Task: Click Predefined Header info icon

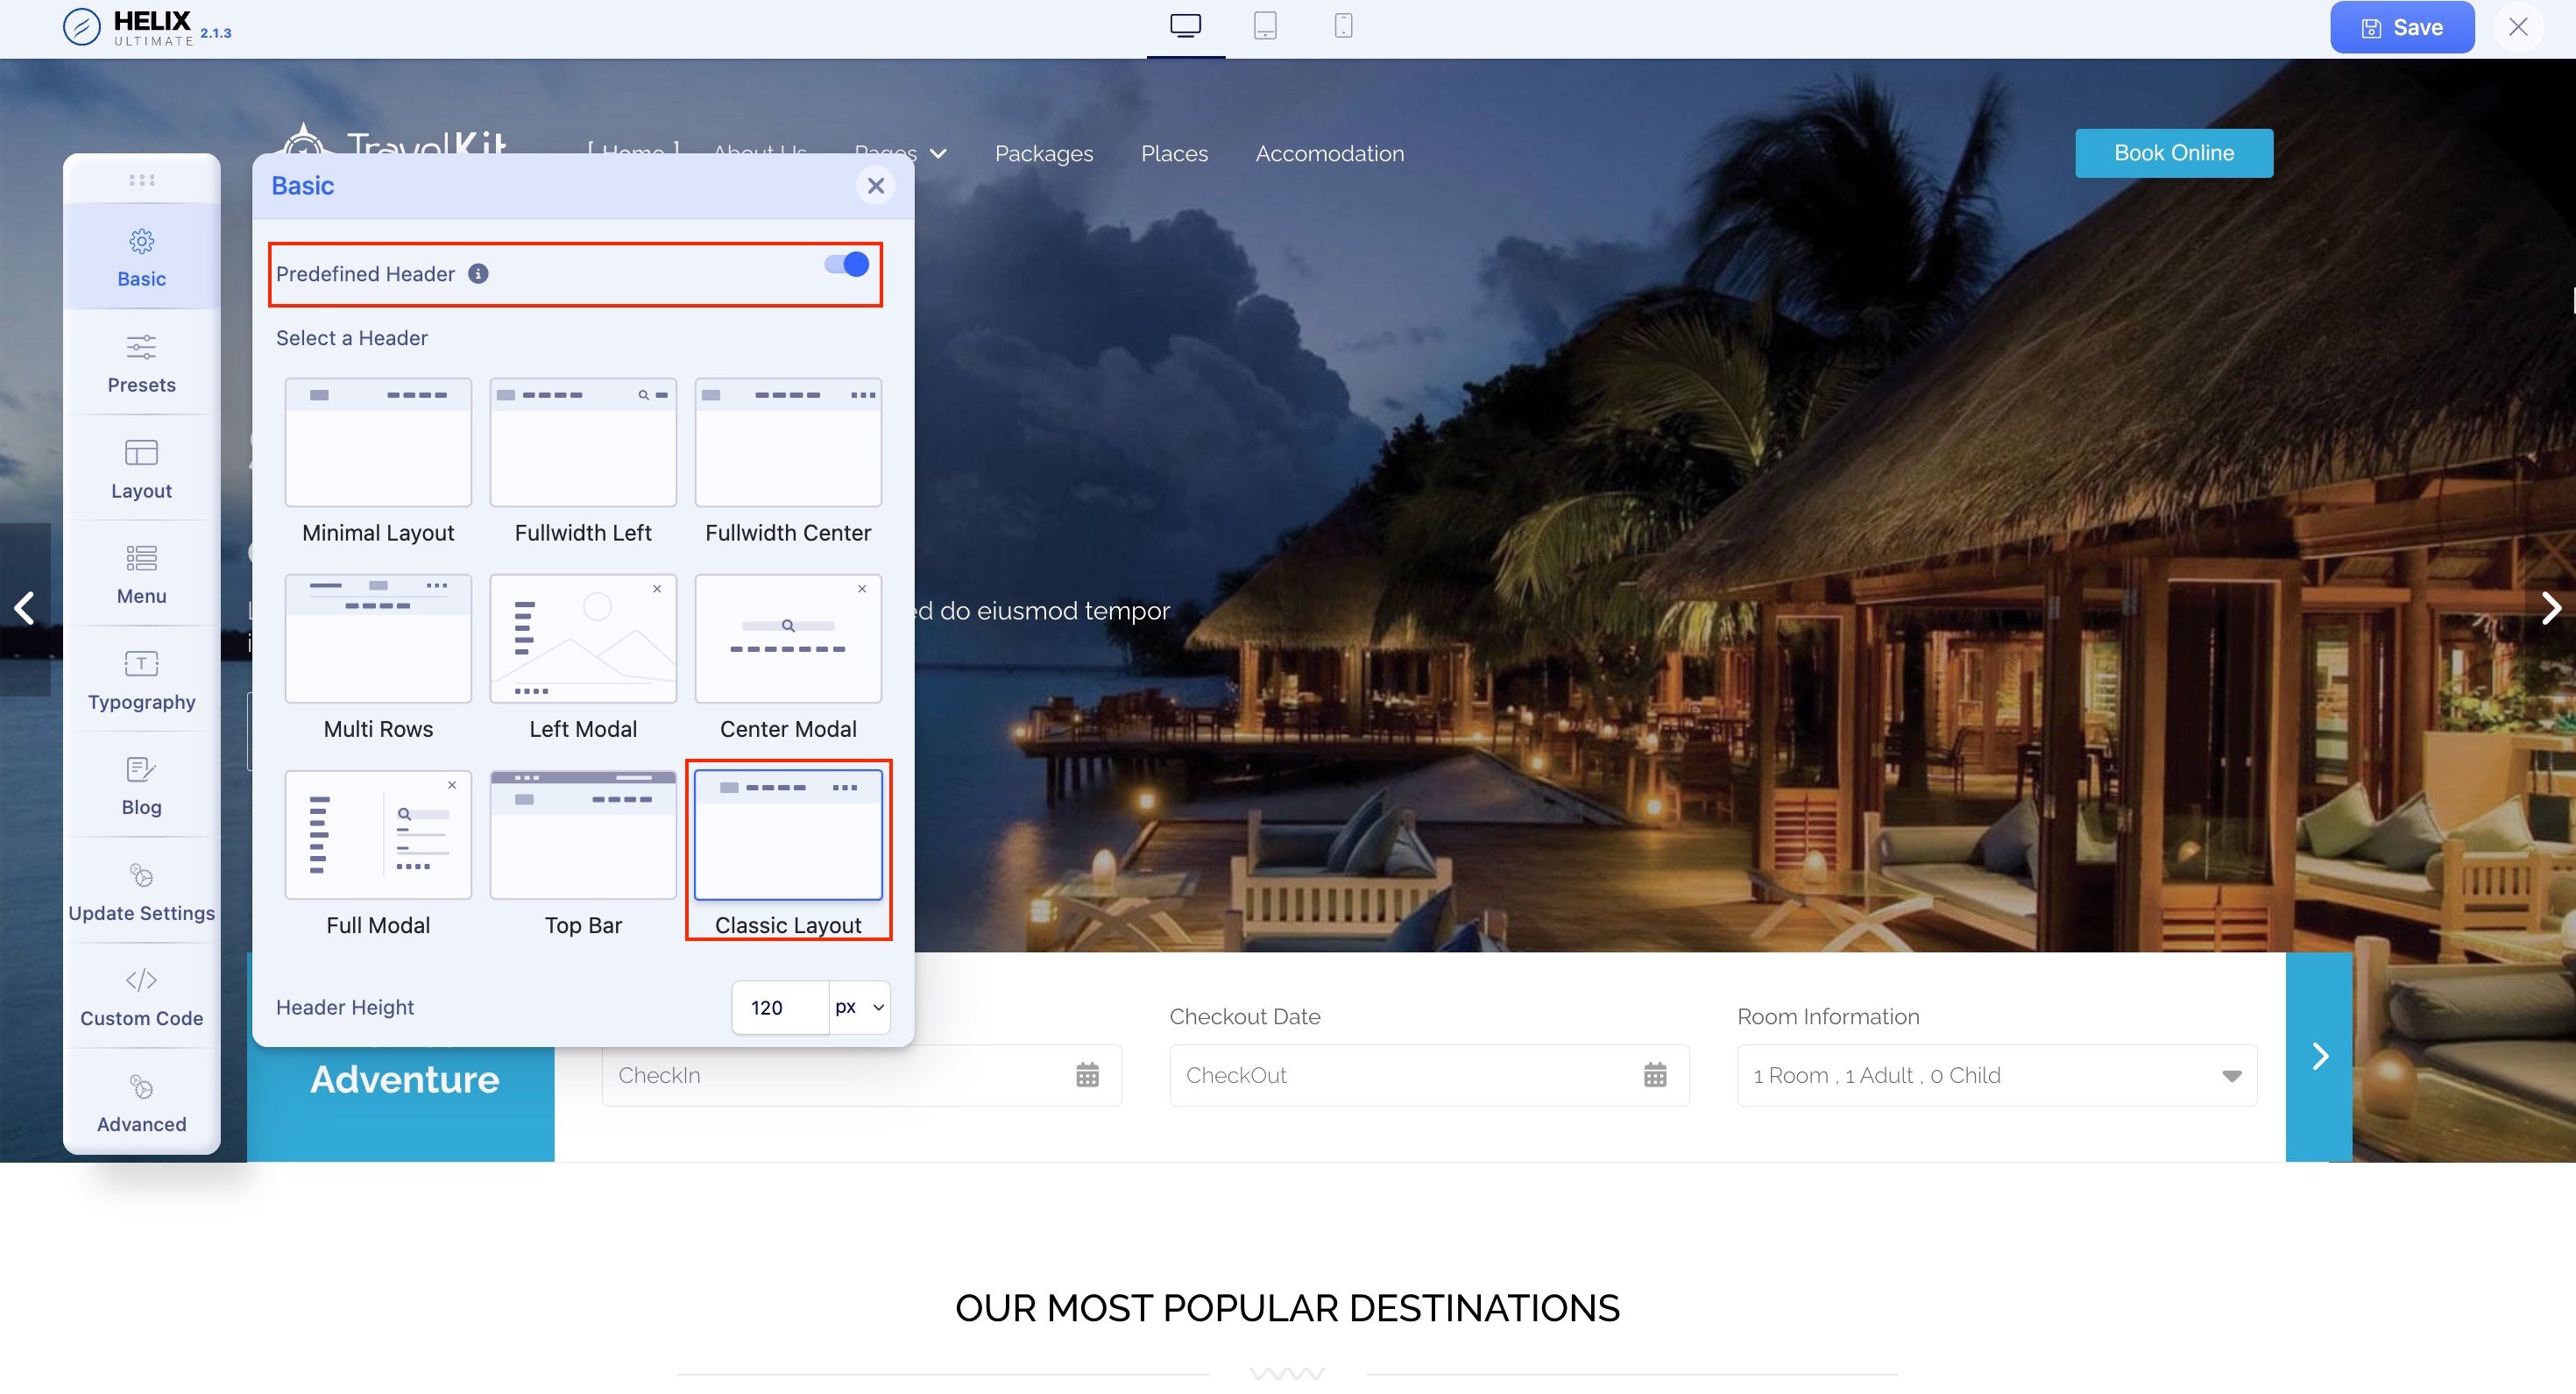Action: click(478, 274)
